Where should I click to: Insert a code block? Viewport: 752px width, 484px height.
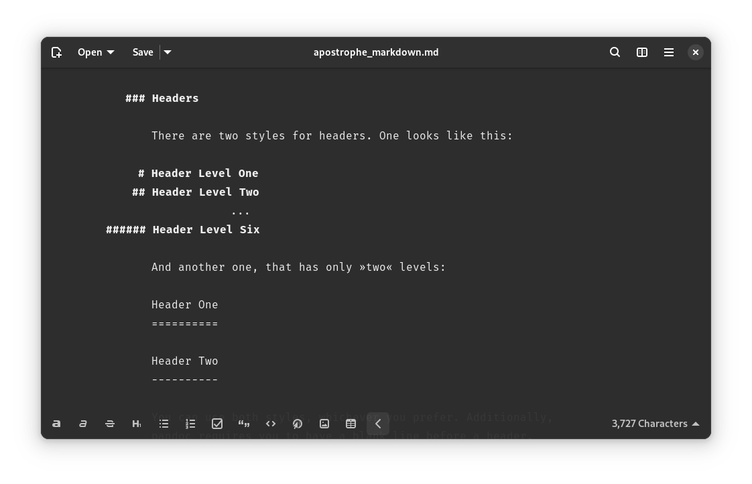pyautogui.click(x=271, y=424)
